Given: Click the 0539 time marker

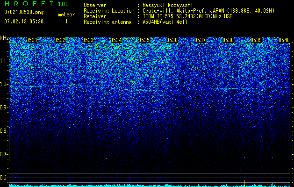Looking at the screenshot, I should coord(256,40).
